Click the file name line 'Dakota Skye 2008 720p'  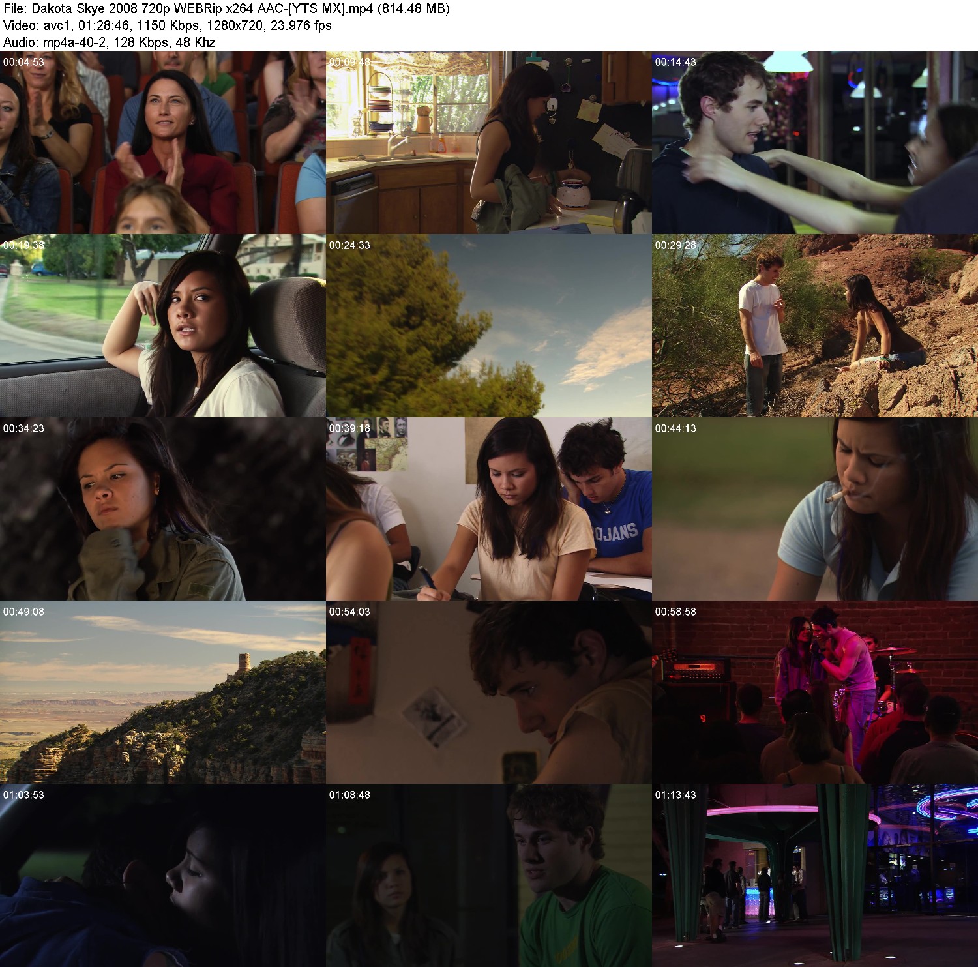[226, 8]
